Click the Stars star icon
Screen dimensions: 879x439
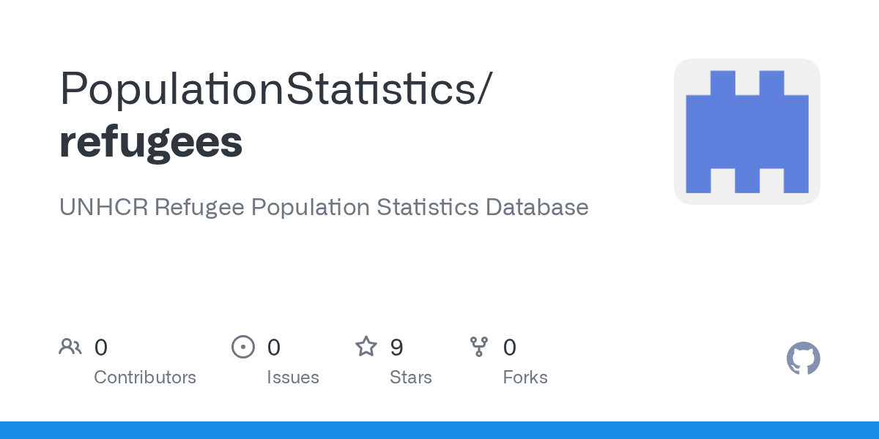coord(366,346)
